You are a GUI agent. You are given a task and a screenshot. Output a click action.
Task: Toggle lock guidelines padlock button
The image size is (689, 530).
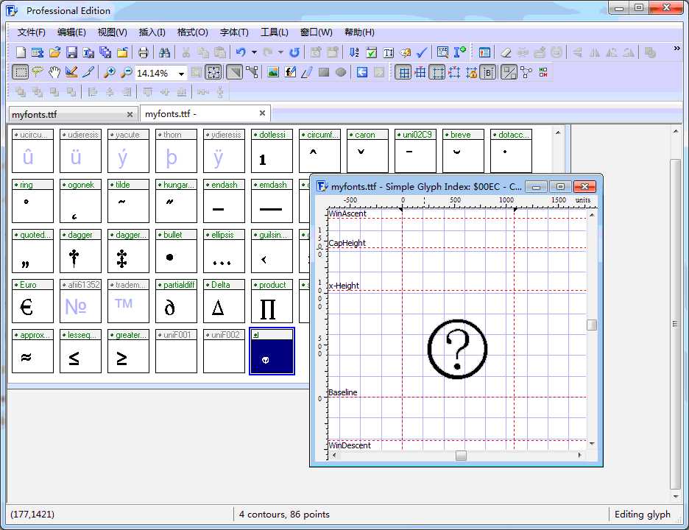(x=472, y=73)
